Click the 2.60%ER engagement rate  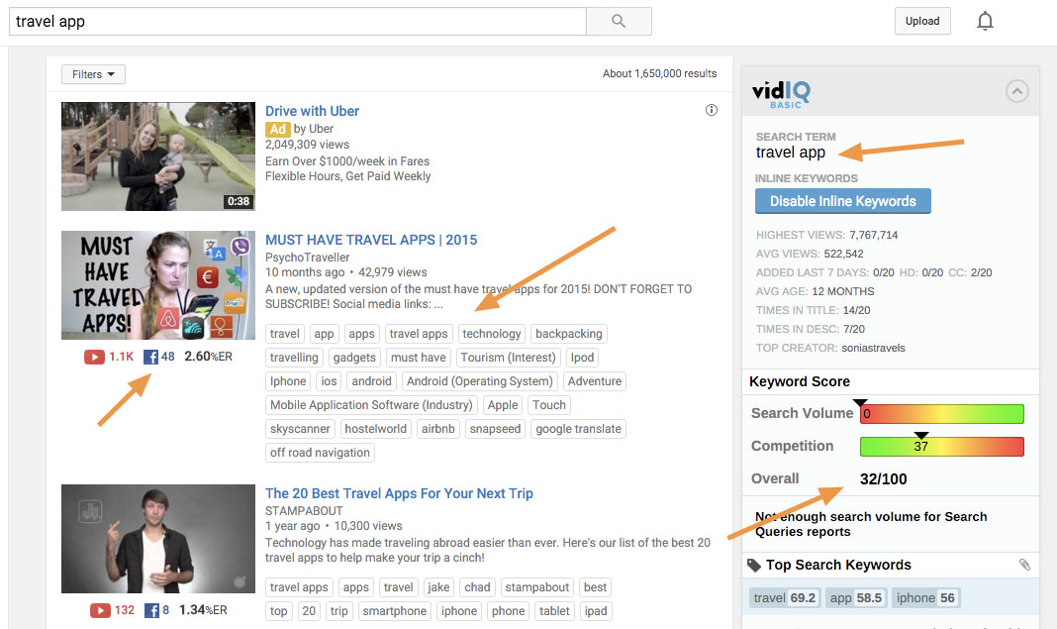click(x=208, y=357)
